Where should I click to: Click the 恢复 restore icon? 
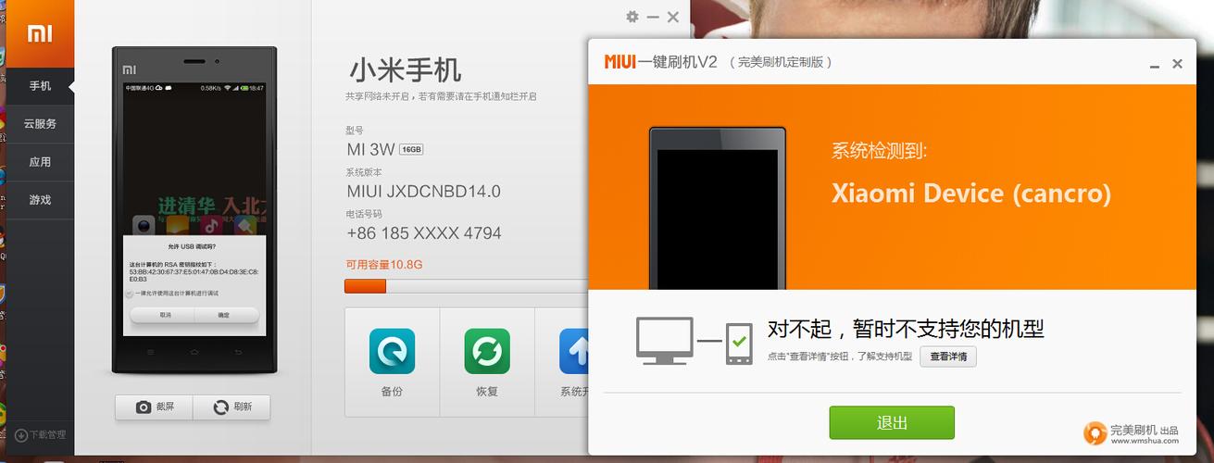(487, 352)
